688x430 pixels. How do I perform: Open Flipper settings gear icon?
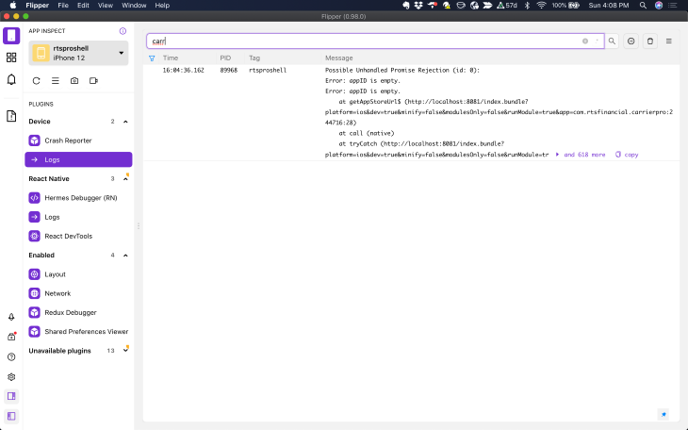point(11,376)
